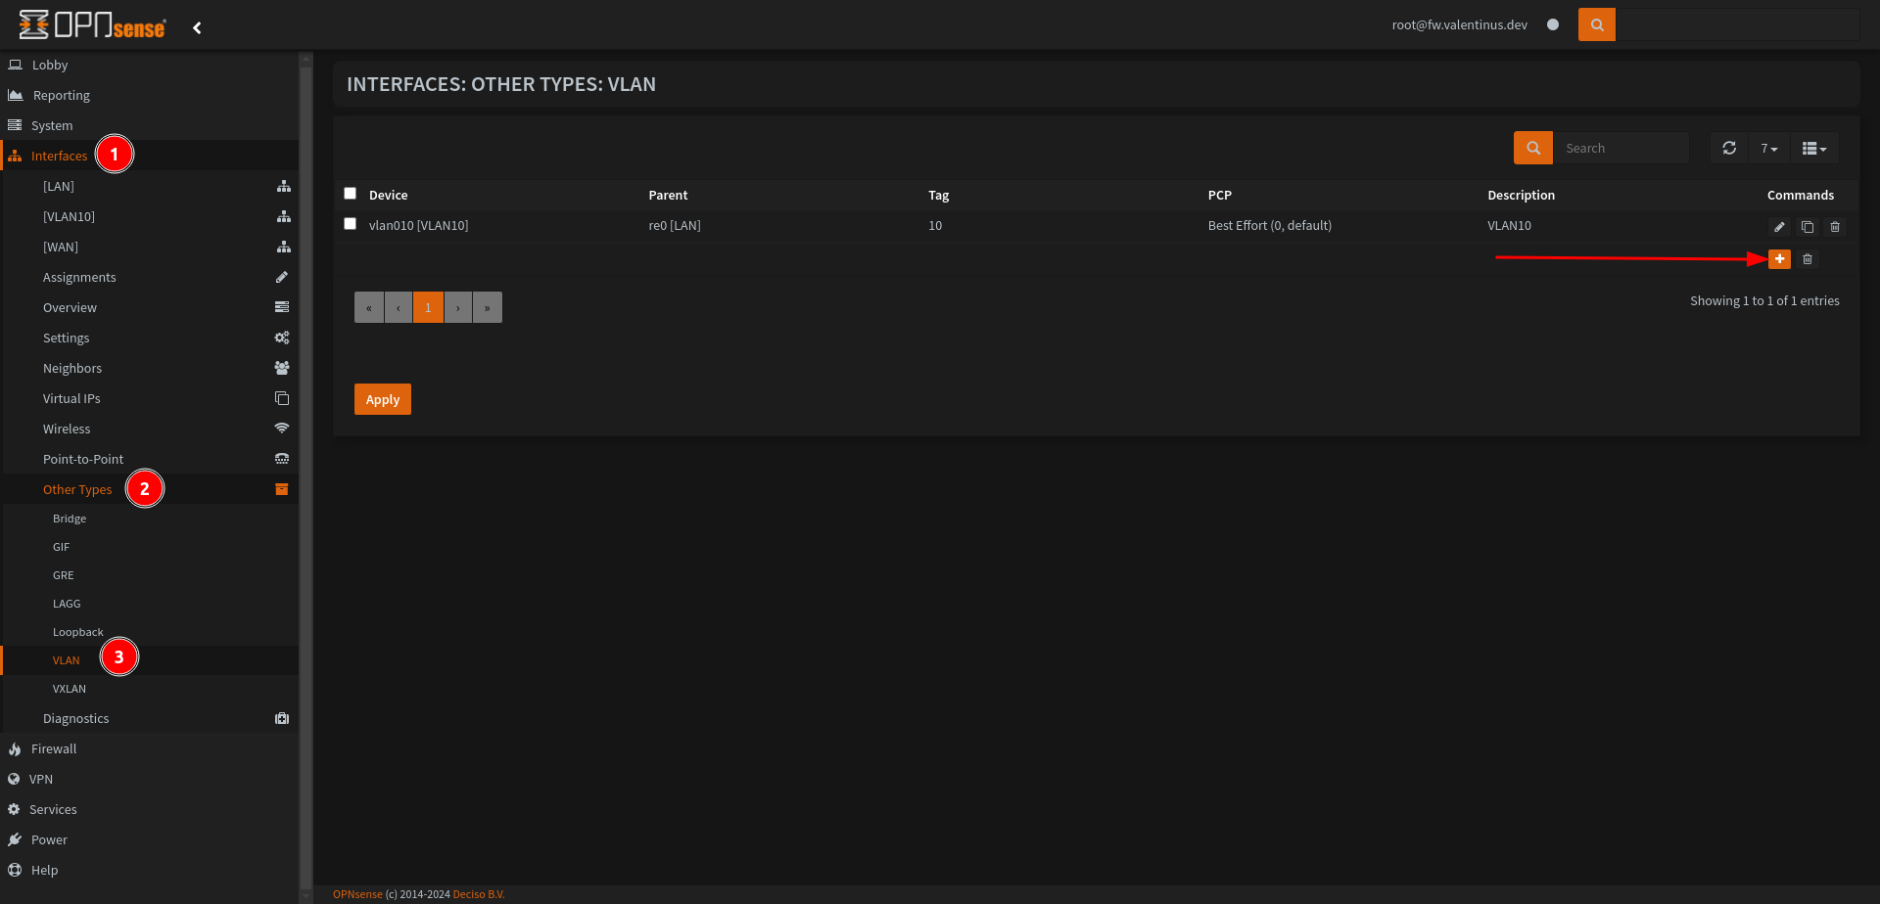1880x904 pixels.
Task: Go to the next results page
Action: 457,307
